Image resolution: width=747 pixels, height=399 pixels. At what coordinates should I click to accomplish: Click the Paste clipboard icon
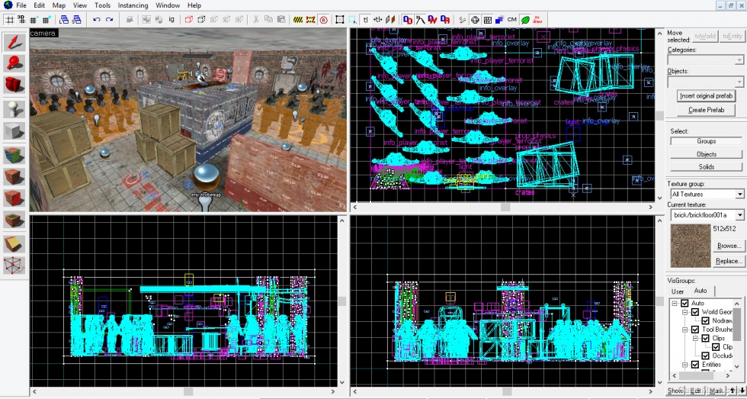[x=281, y=20]
